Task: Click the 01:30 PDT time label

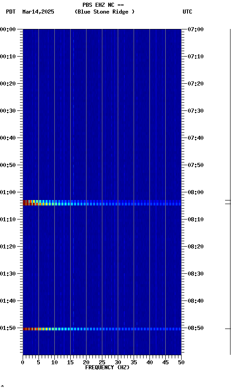Action: pos(8,274)
